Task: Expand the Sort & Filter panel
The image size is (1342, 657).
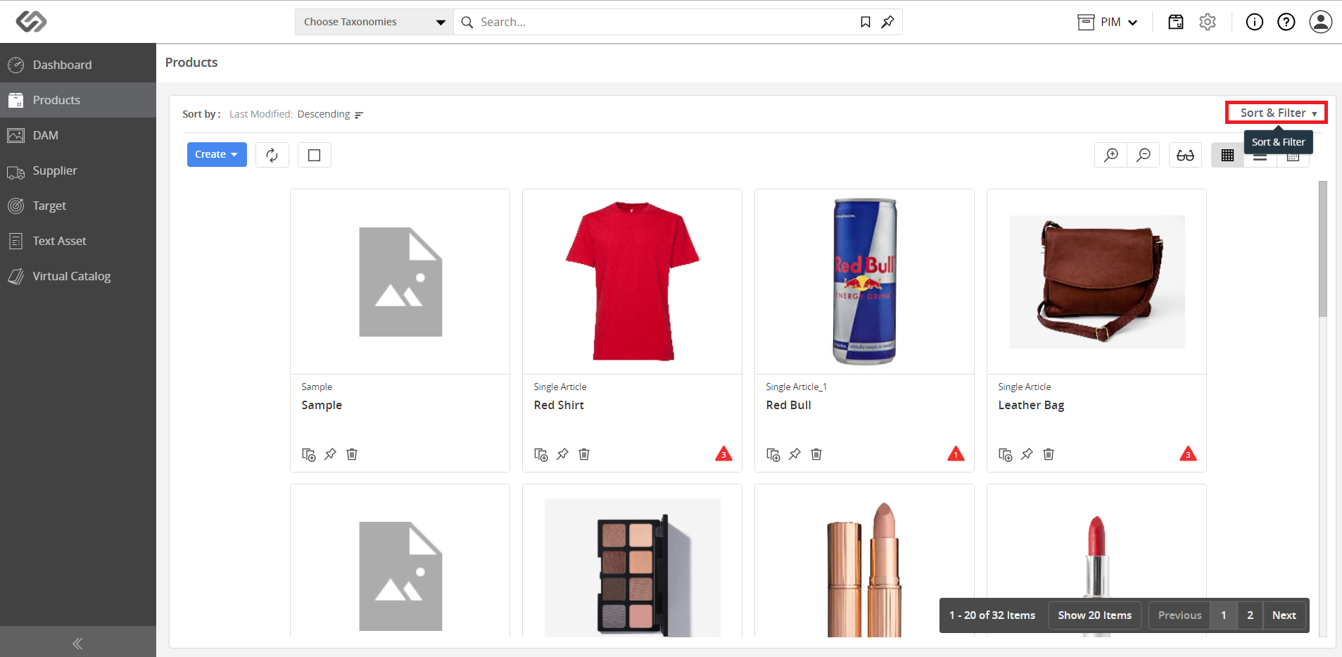Action: [1277, 113]
